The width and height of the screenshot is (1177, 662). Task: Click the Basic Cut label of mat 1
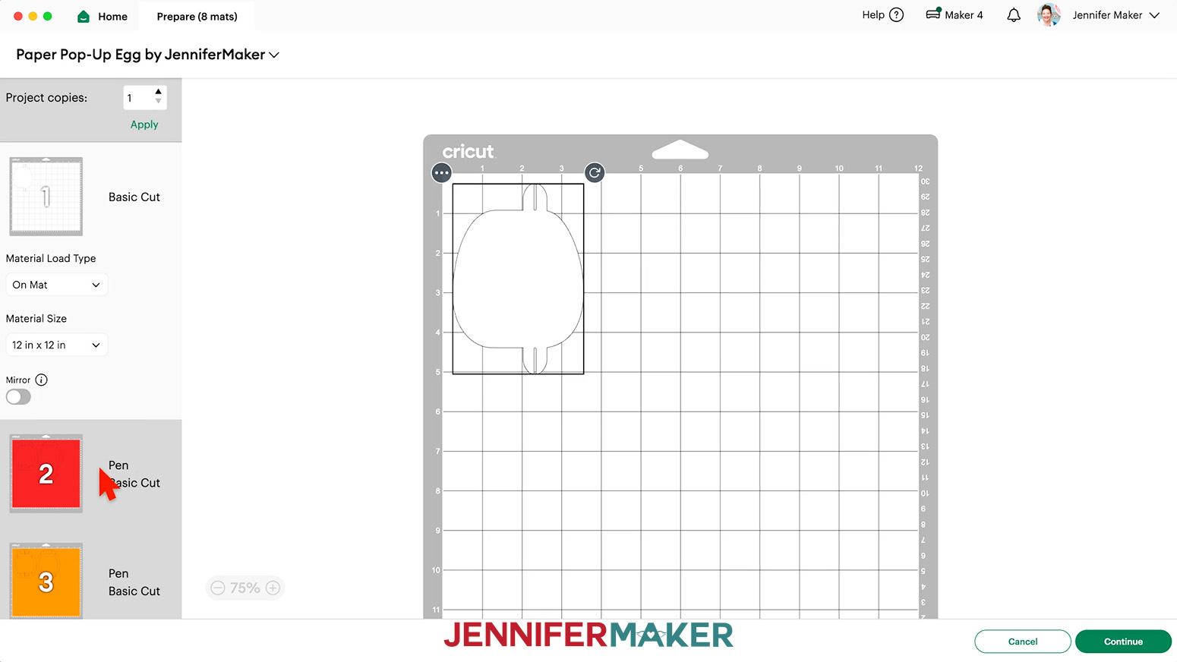[x=134, y=197]
